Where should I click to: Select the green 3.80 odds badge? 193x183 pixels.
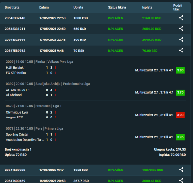180,70
